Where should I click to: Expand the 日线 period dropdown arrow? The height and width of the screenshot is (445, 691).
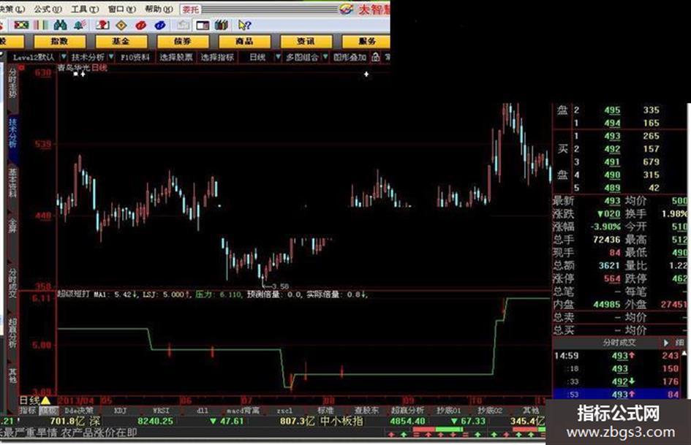[278, 57]
